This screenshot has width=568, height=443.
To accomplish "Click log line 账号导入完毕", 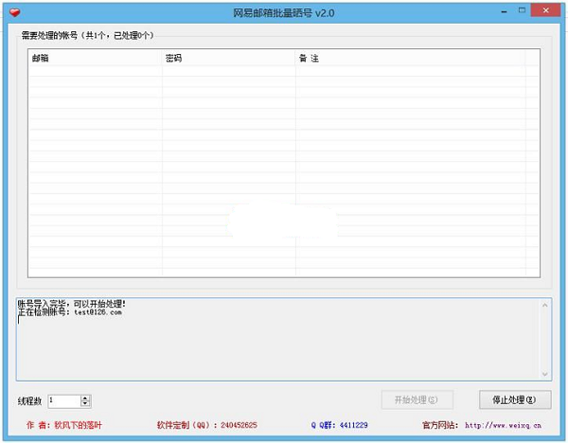I will click(x=71, y=304).
